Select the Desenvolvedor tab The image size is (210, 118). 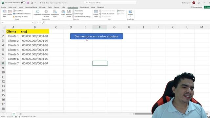73,7
